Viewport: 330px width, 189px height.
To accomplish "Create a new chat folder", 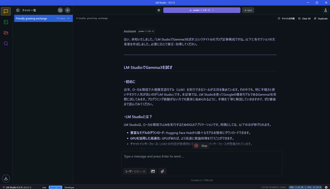I will pyautogui.click(x=60, y=10).
